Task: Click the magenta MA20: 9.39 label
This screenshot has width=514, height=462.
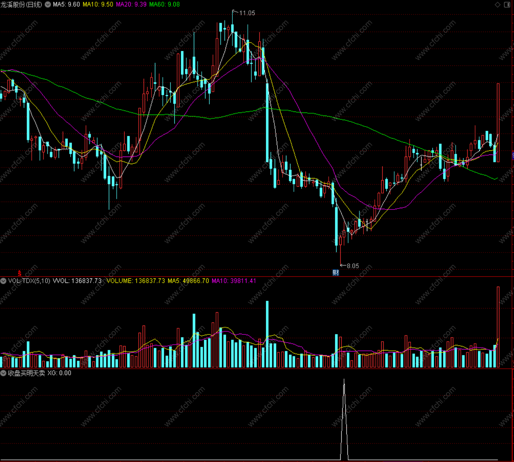Action: pyautogui.click(x=131, y=4)
